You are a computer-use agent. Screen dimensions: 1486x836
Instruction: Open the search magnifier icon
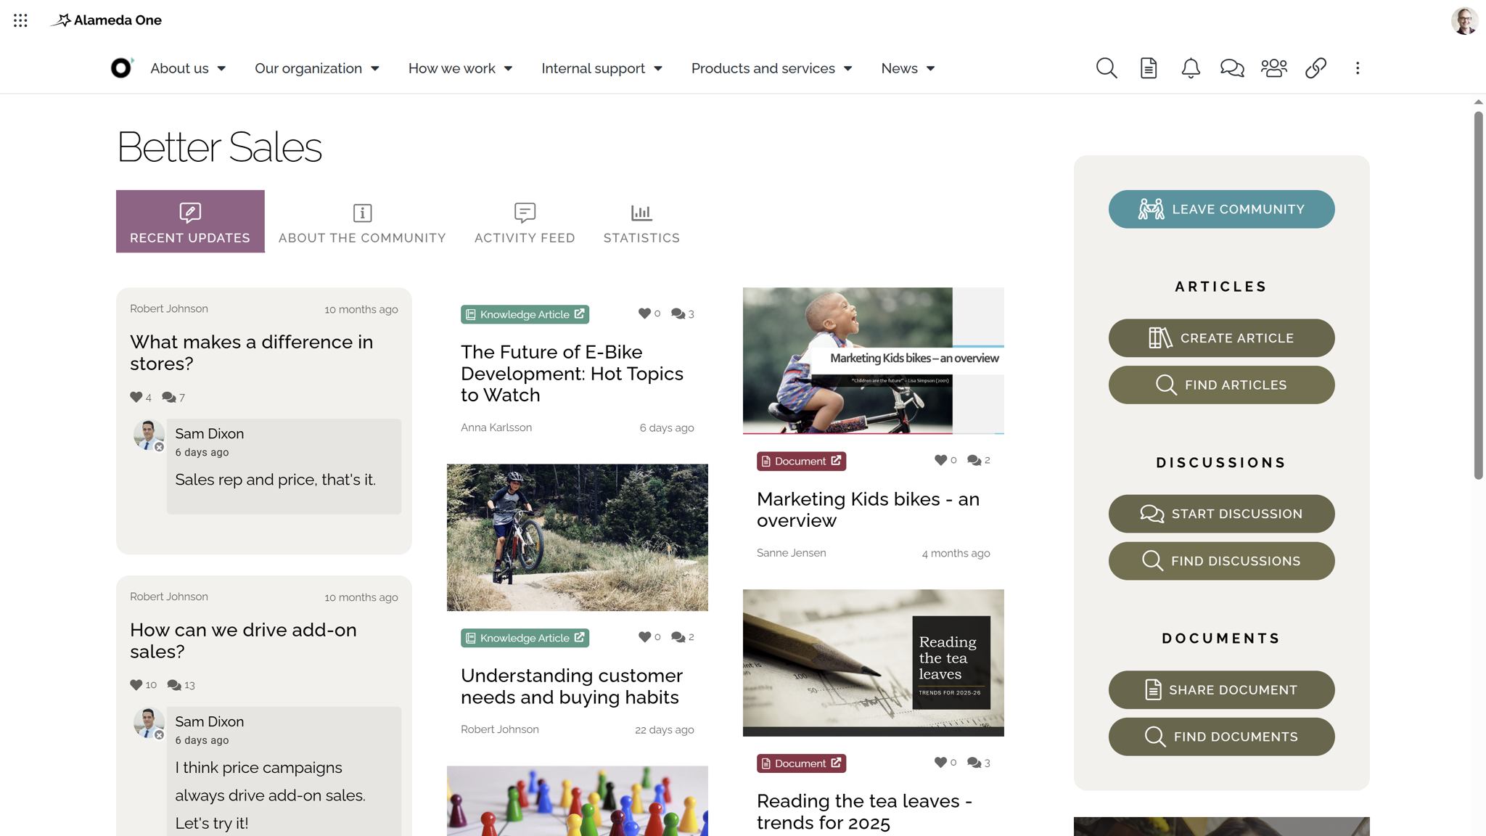(x=1106, y=68)
